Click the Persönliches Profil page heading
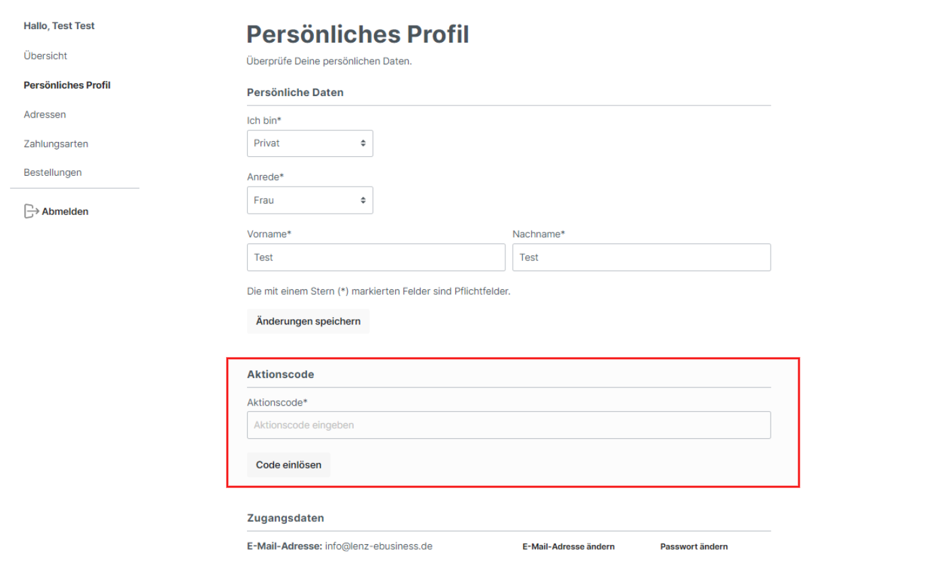937x576 pixels. point(358,34)
